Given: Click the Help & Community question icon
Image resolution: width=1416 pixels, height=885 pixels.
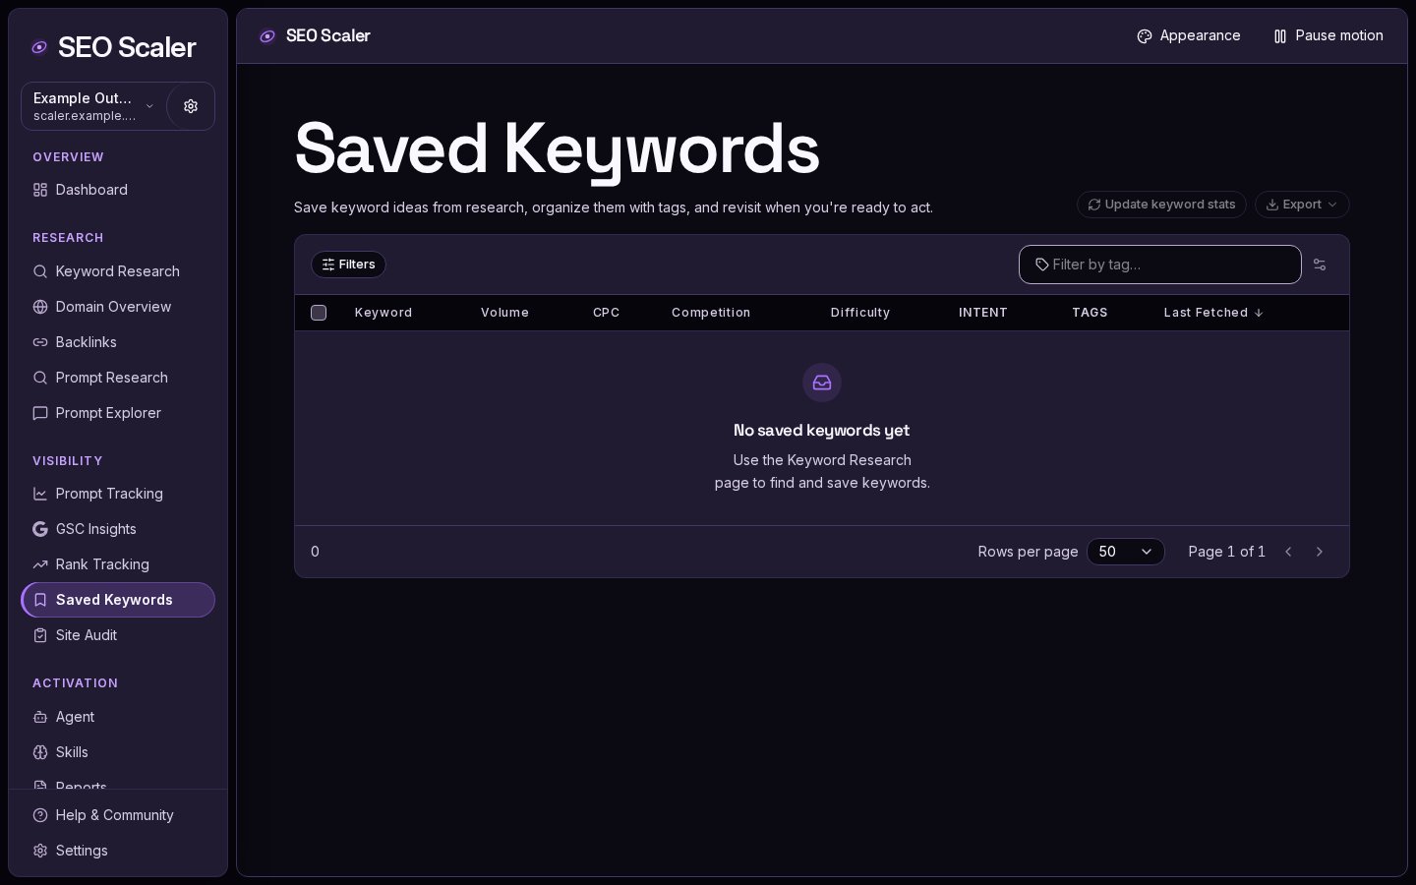Looking at the screenshot, I should 40,815.
